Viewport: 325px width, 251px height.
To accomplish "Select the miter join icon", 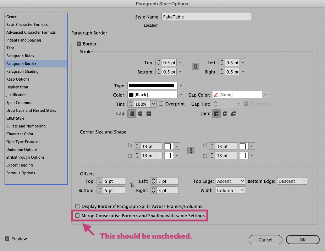I will (216, 114).
